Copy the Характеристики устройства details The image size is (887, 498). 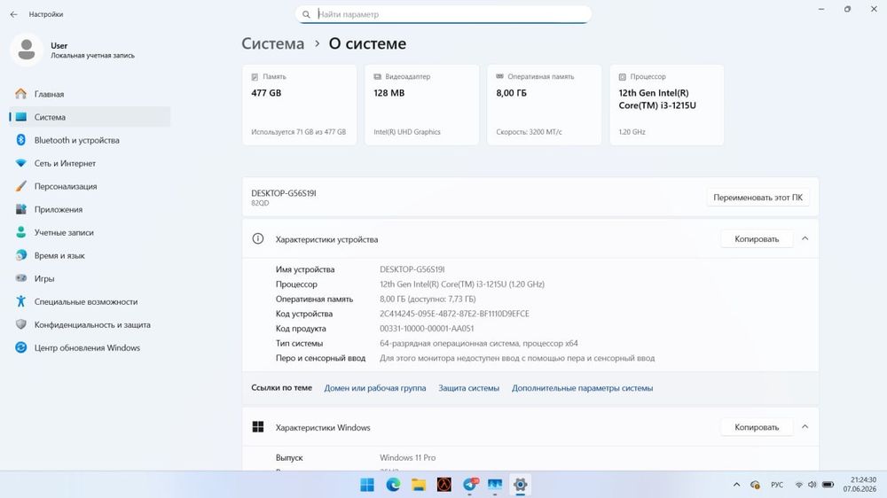[757, 239]
